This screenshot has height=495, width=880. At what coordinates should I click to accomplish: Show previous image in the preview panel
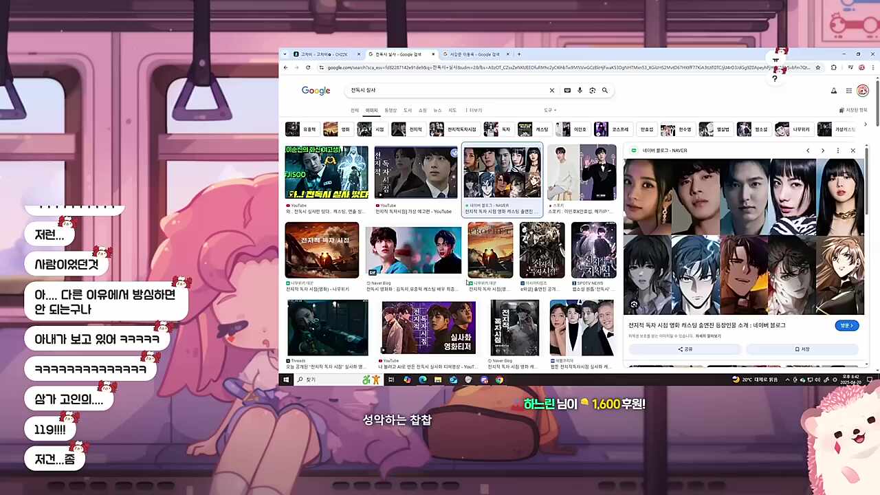(x=808, y=151)
